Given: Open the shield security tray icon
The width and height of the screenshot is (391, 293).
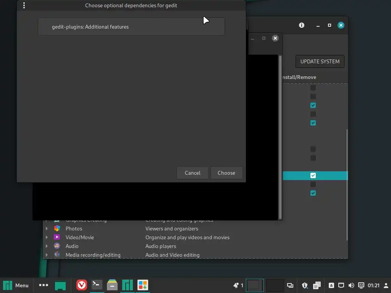Looking at the screenshot, I should (305, 285).
